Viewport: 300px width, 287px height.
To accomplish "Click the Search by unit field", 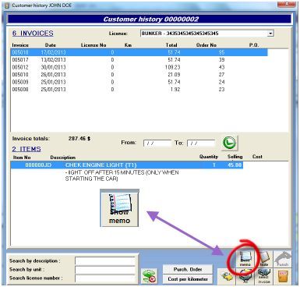I will [105, 270].
